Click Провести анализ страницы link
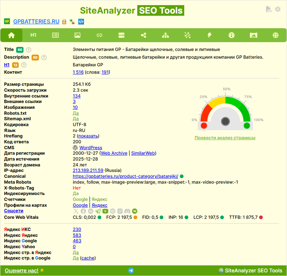This screenshot has width=287, height=276. click(225, 138)
